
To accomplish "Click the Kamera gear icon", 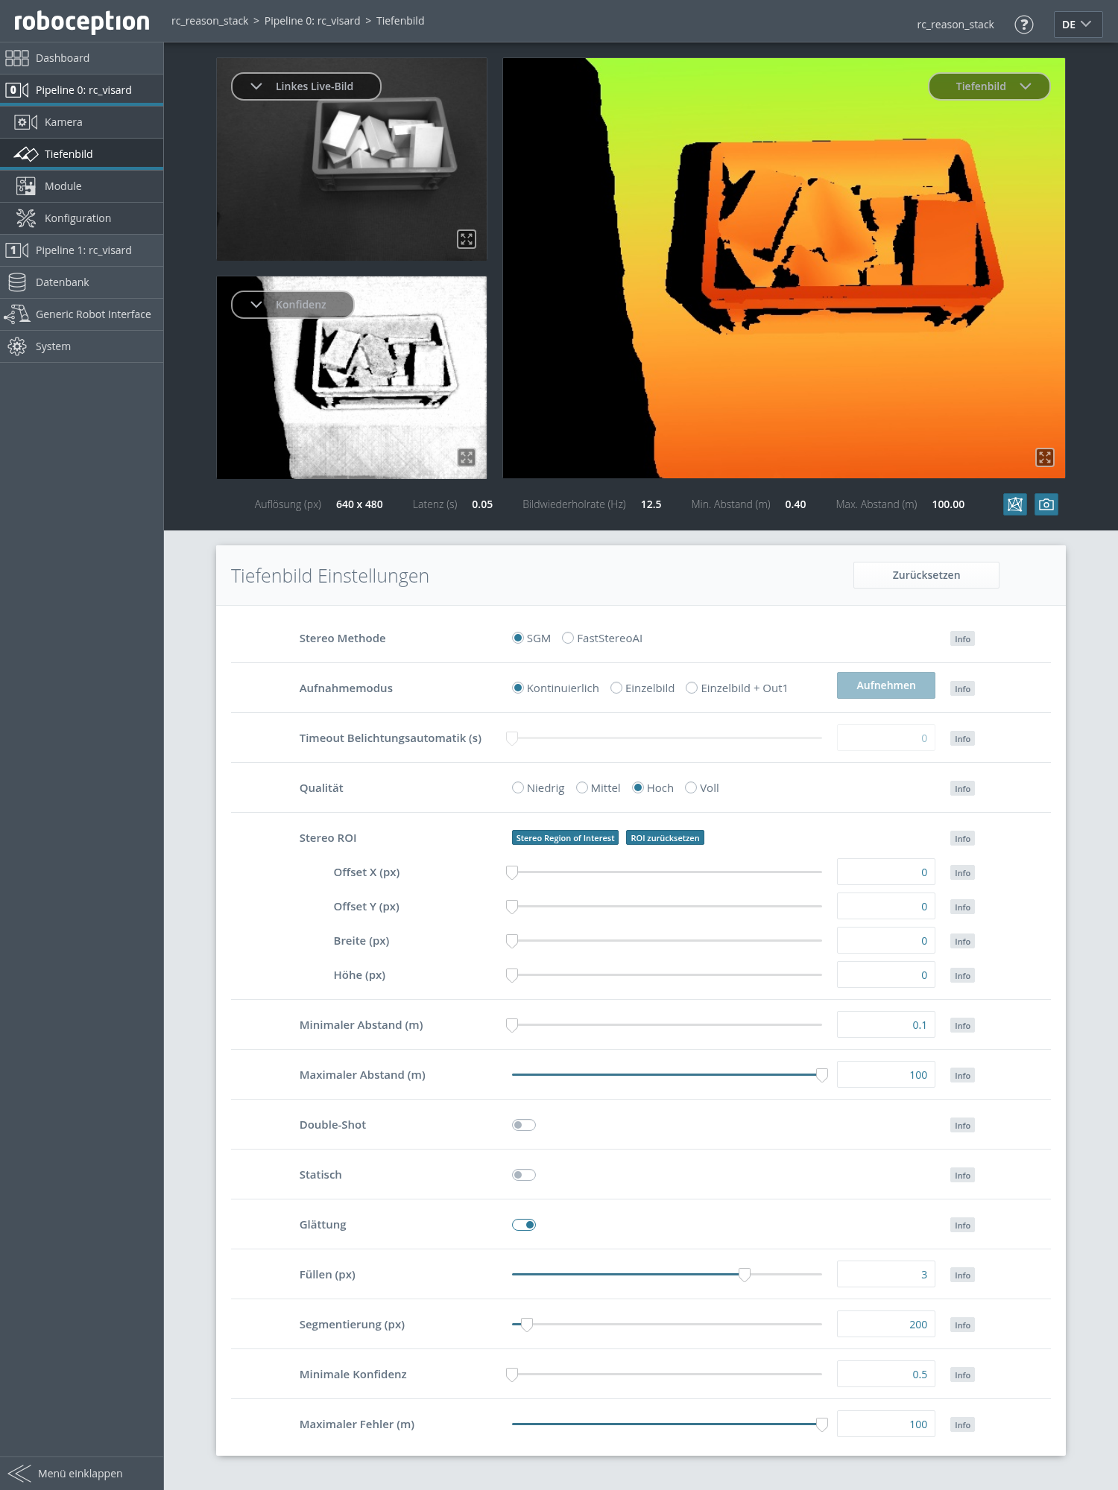I will coord(25,122).
